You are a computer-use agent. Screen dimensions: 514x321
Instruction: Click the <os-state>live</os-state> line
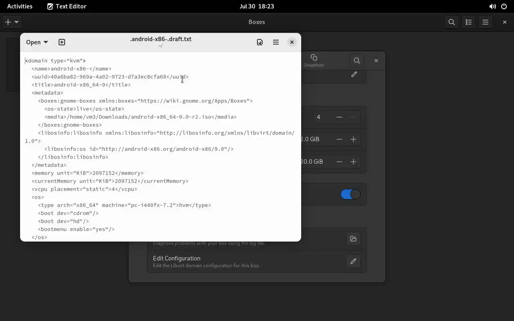[x=84, y=109]
